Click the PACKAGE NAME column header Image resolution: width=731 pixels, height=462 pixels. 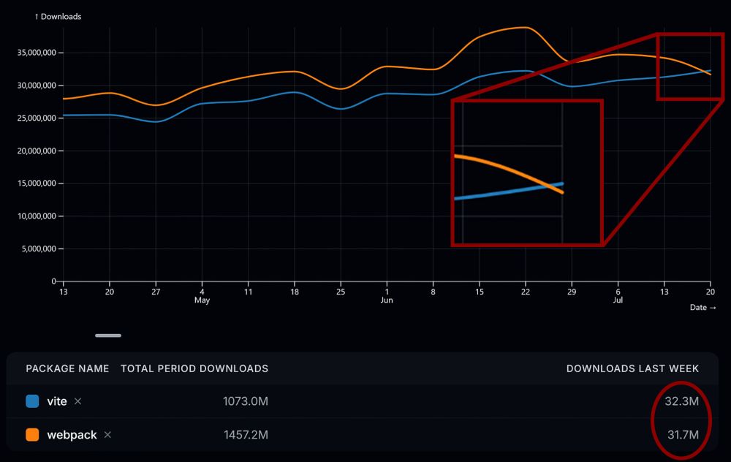(67, 368)
